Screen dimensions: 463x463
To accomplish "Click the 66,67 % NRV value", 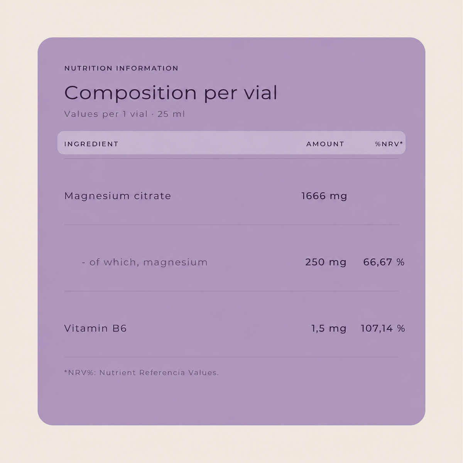I will tap(384, 262).
